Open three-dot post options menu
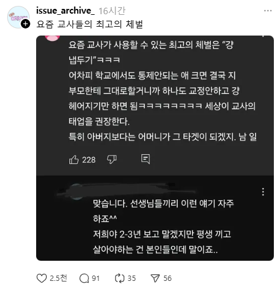278x288 pixels. click(x=268, y=11)
